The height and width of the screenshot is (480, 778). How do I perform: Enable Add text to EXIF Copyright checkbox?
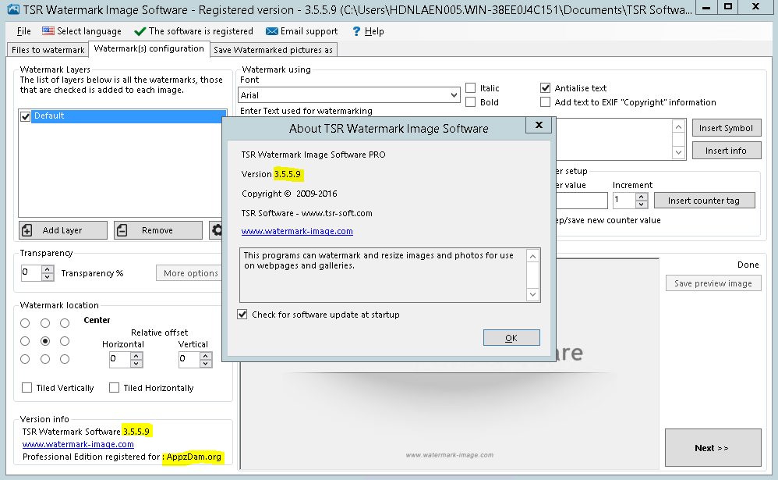click(545, 102)
